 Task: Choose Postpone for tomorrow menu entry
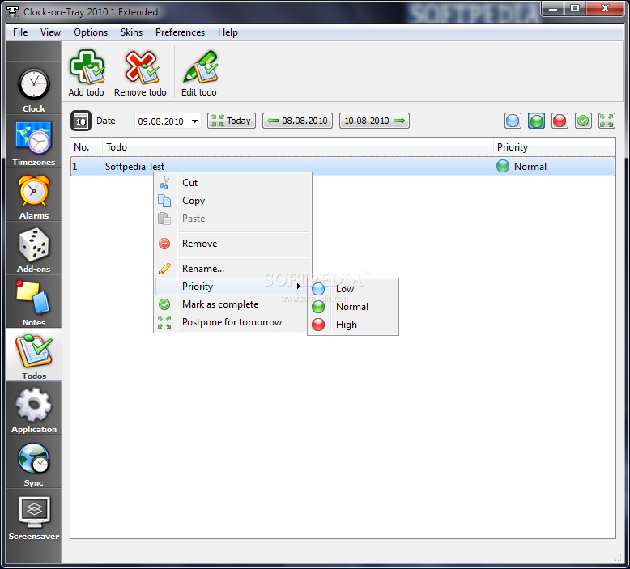tap(232, 322)
